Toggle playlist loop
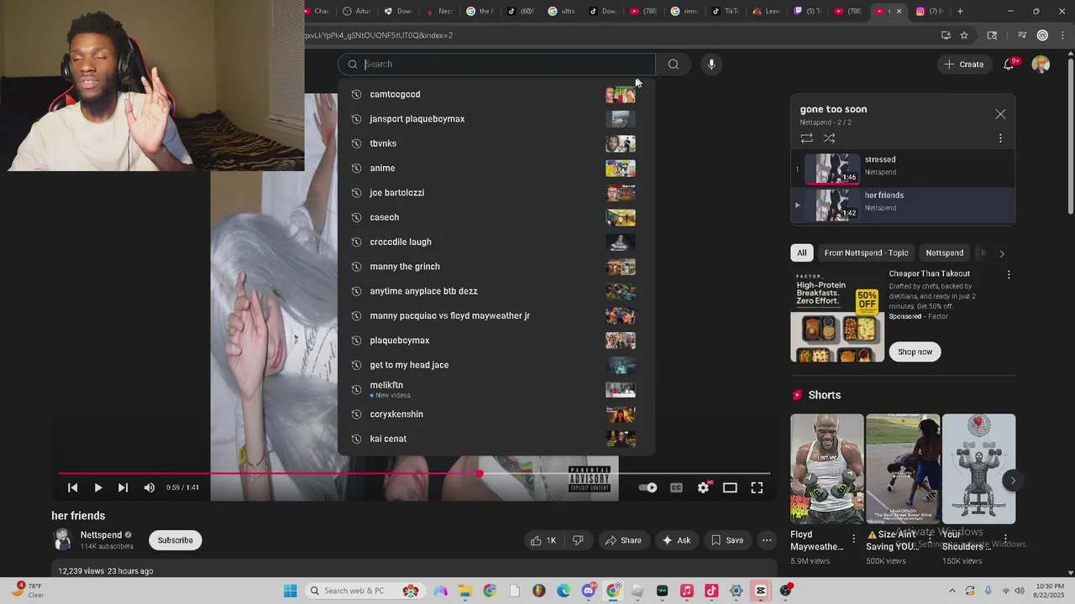The width and height of the screenshot is (1075, 604). click(x=806, y=138)
